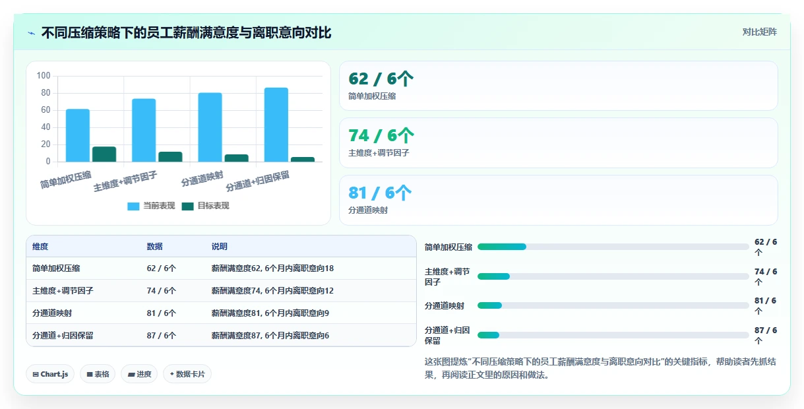The height and width of the screenshot is (409, 804).
Task: Click the blue bar for 分通道+归因保留
Action: (276, 125)
